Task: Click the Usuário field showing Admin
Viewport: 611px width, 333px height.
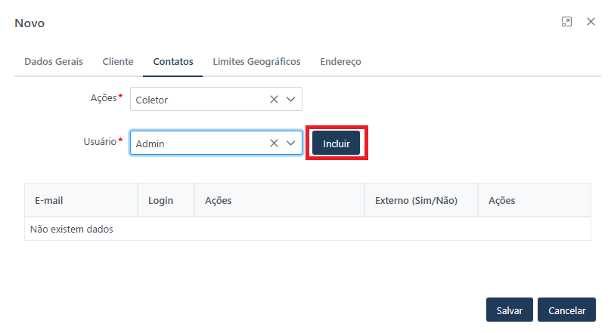Action: click(198, 143)
